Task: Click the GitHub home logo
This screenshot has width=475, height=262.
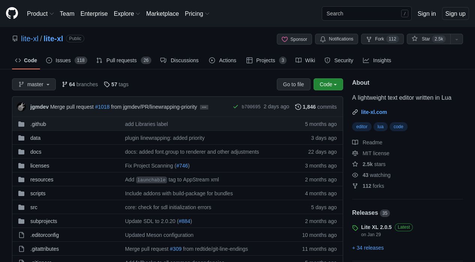Action: point(12,13)
